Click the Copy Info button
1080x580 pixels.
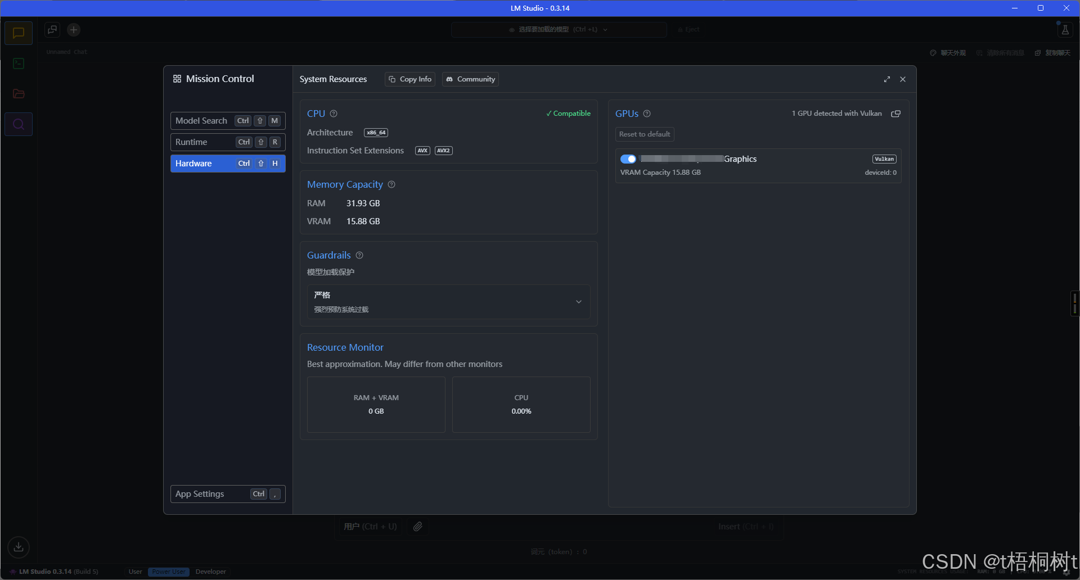410,79
